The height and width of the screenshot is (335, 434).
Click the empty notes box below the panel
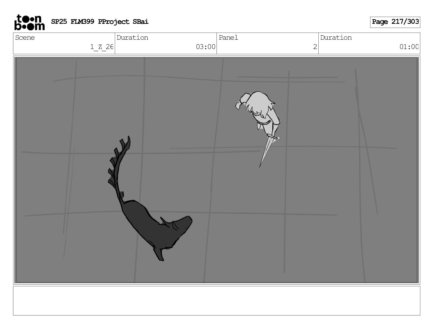[216, 301]
